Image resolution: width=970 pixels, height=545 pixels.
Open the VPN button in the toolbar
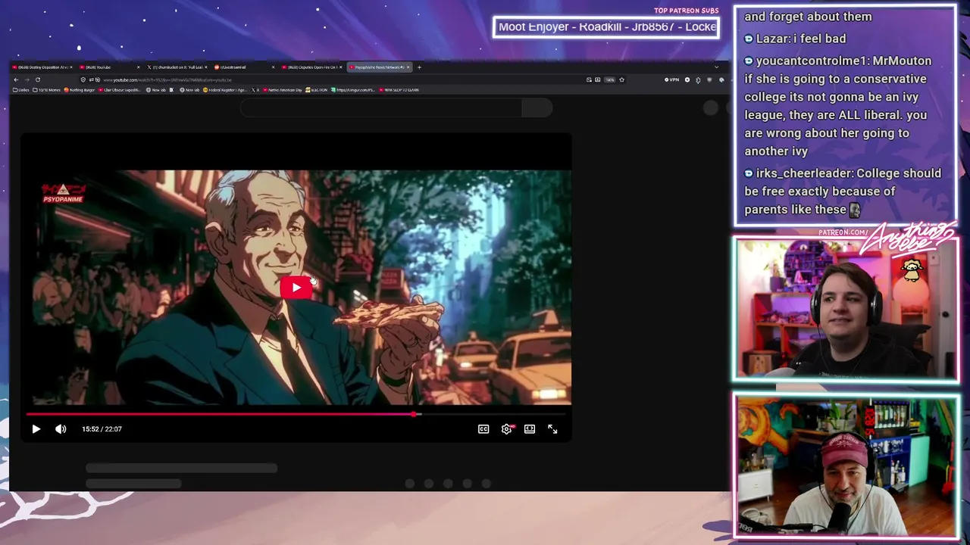672,79
